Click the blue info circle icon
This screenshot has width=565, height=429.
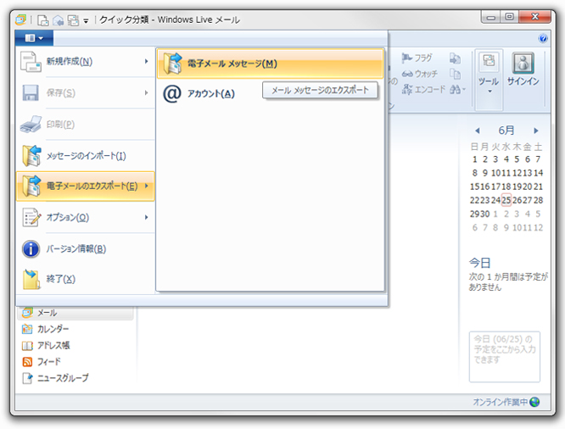coord(31,249)
